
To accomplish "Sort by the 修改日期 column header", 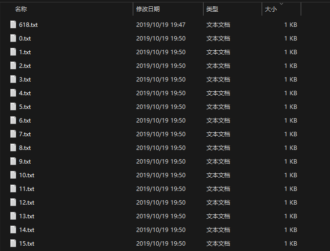I will (148, 9).
